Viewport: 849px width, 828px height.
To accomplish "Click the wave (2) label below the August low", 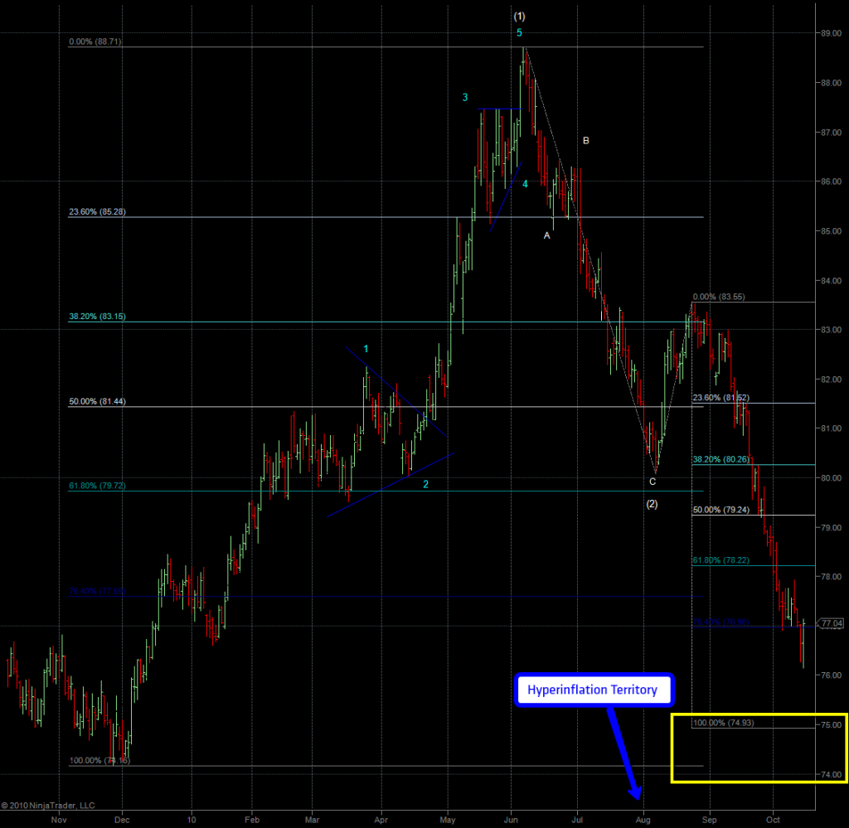I will 652,504.
